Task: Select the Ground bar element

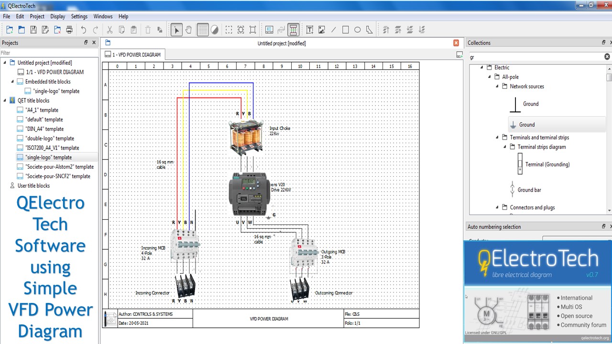Action: pyautogui.click(x=529, y=190)
